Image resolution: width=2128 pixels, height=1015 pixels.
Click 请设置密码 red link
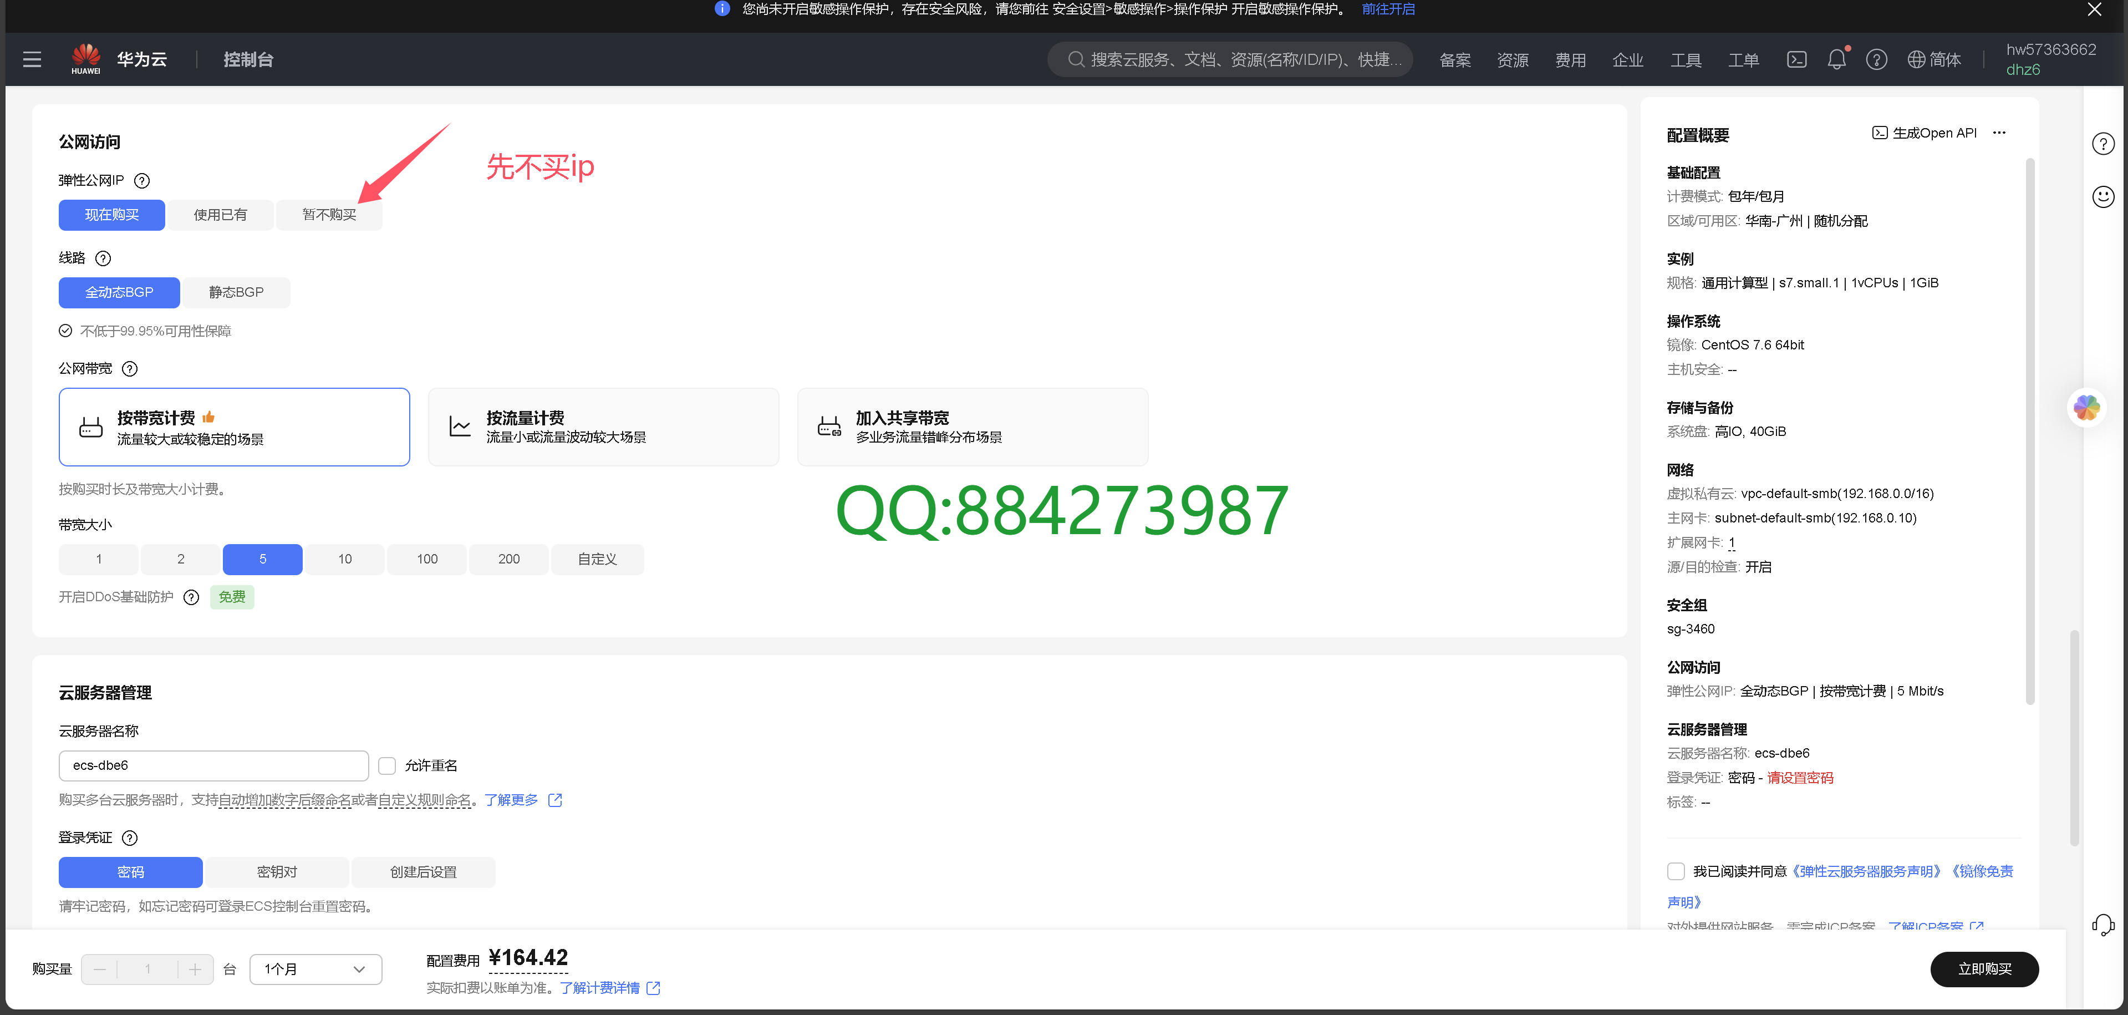tap(1800, 778)
